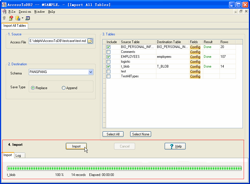
Task: Check include for Comments table
Action: [x=109, y=52]
